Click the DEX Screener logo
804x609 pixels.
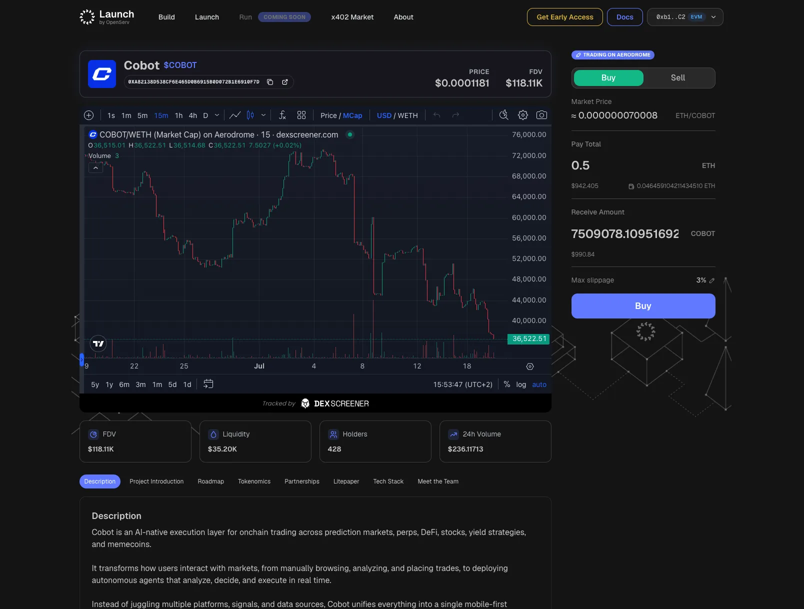point(336,403)
